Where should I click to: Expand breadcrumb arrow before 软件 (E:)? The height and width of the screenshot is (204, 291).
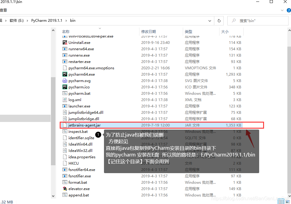[6, 21]
